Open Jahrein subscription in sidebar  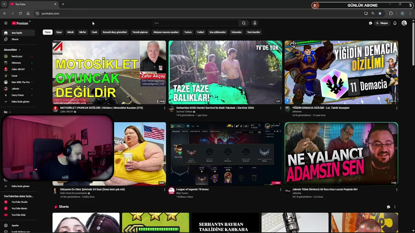19,89
